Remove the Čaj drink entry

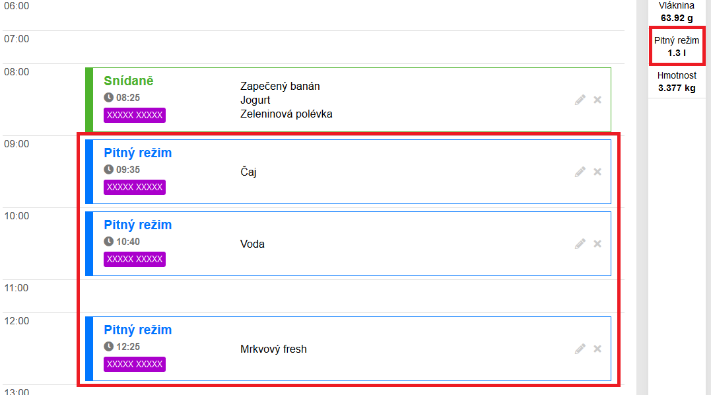click(597, 172)
